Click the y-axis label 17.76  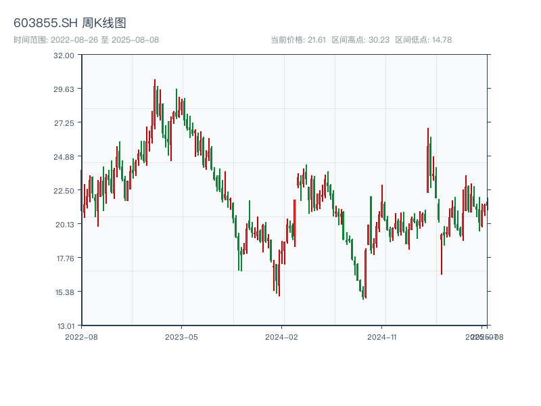point(65,258)
